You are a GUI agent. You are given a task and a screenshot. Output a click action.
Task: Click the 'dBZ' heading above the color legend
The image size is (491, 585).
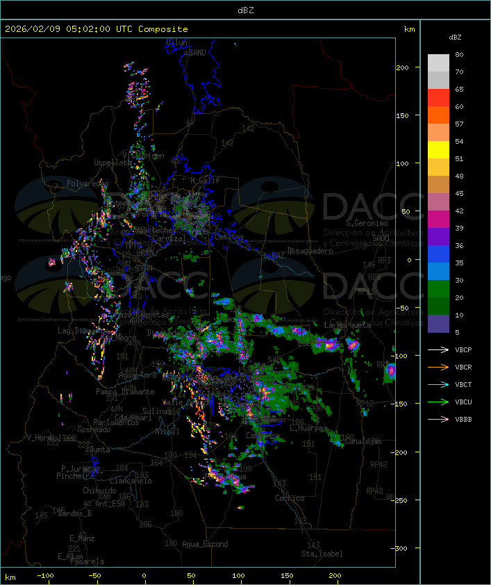coord(455,38)
